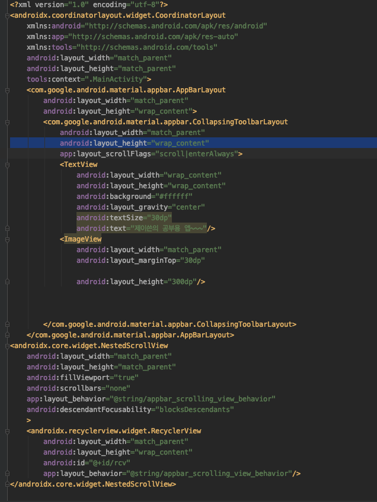Click the xmlns:android namespace line
The image size is (377, 502).
[147, 26]
